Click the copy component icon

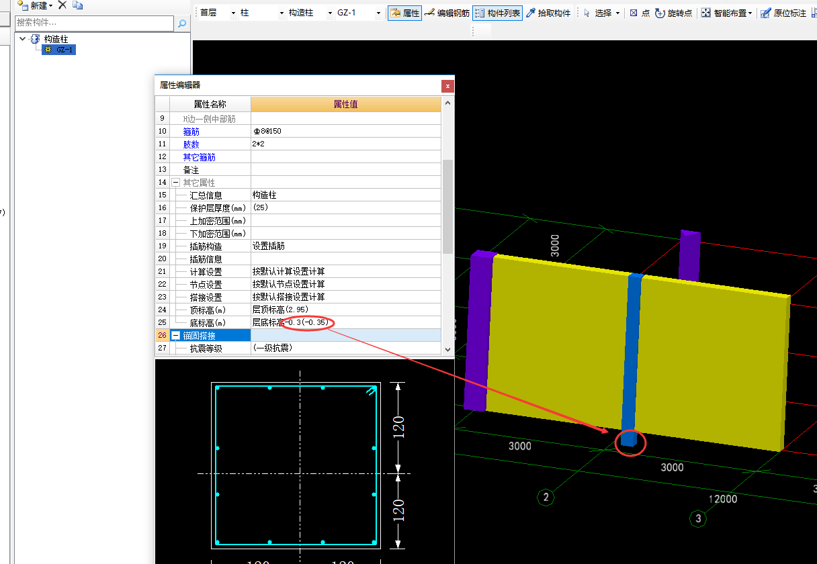[78, 5]
